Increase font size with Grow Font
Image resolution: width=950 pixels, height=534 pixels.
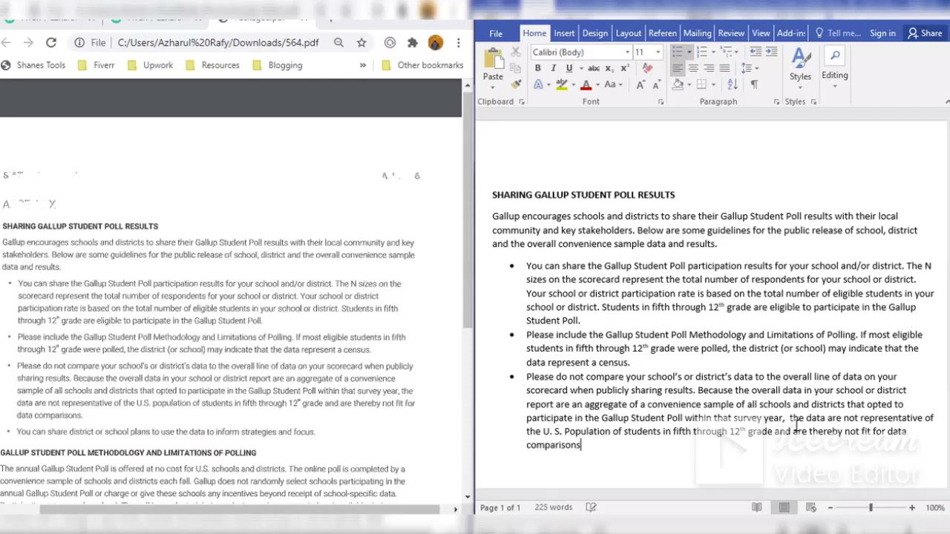(x=640, y=85)
